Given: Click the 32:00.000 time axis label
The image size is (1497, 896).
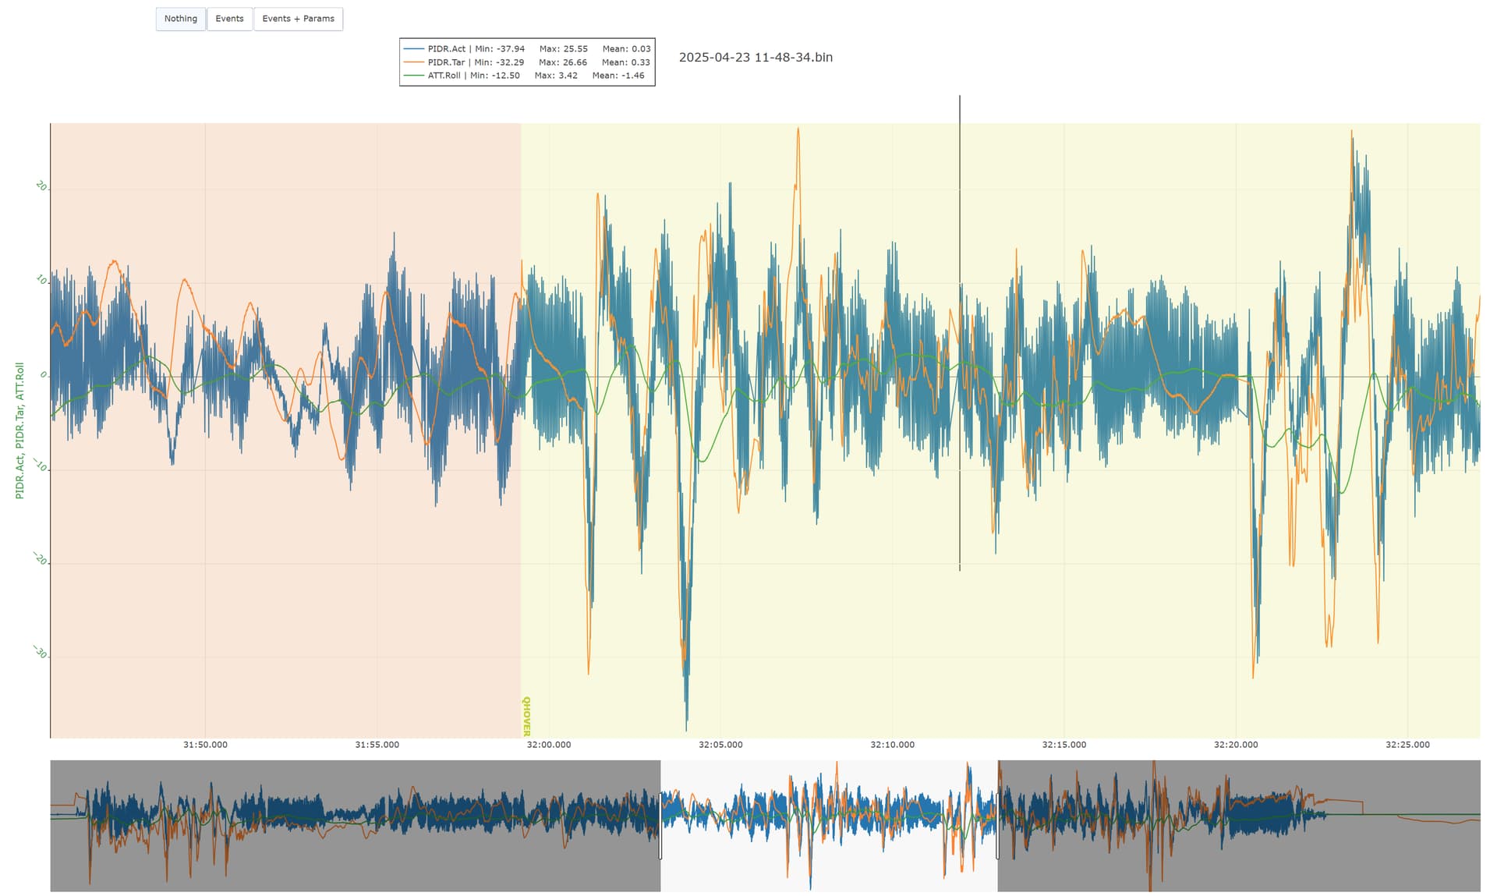Looking at the screenshot, I should tap(549, 745).
